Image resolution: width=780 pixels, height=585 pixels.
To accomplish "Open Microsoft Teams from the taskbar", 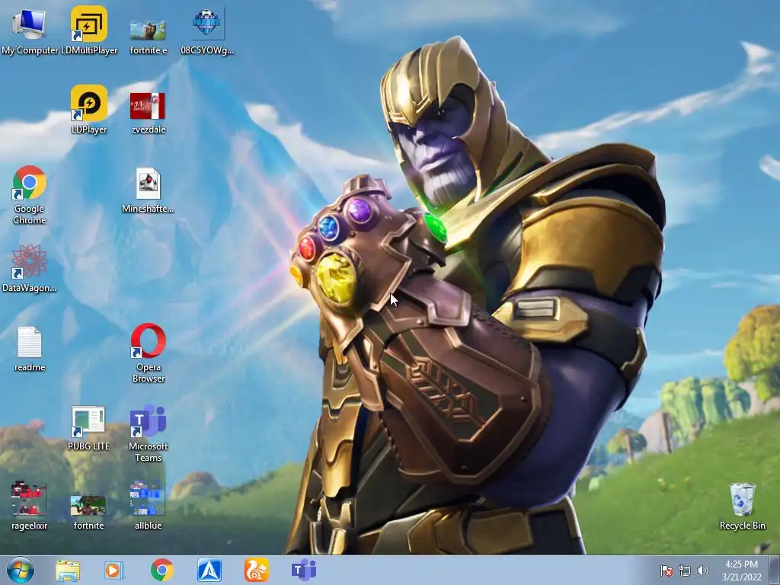I will pos(304,570).
